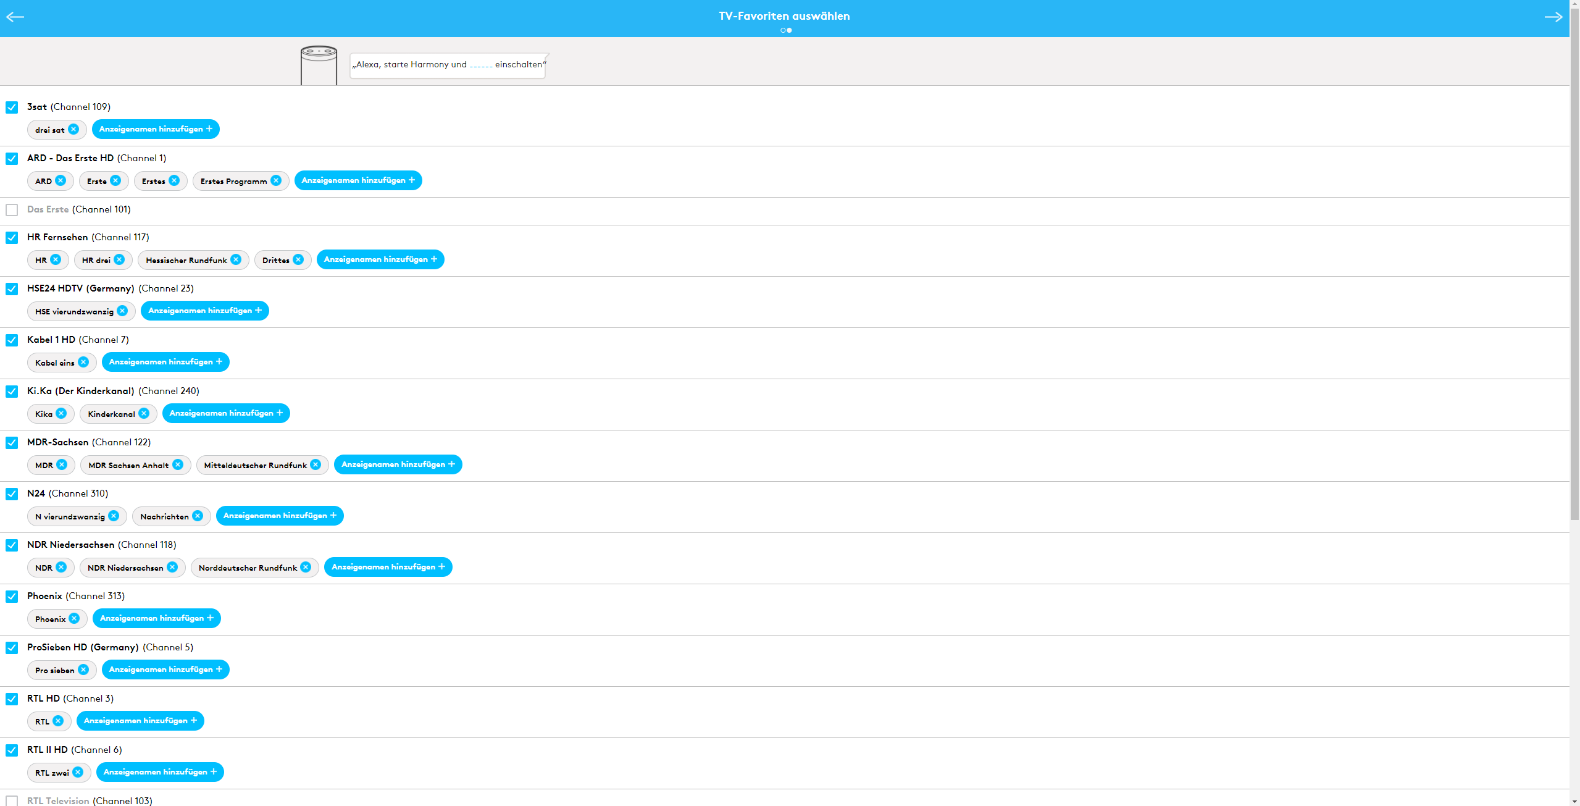Click the first page indicator dot
Viewport: 1580px width, 806px height.
tap(783, 30)
